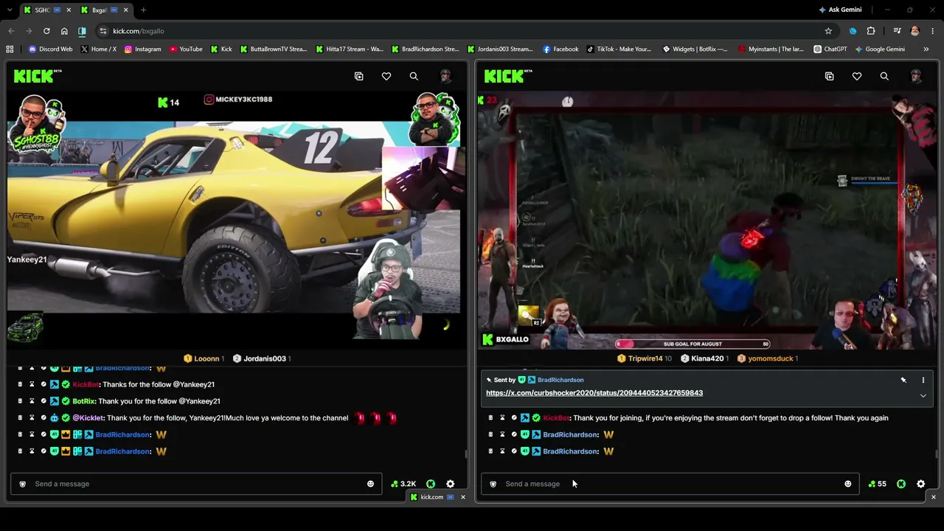Open the emoji picker in the left chat box
This screenshot has height=531, width=944.
(370, 484)
